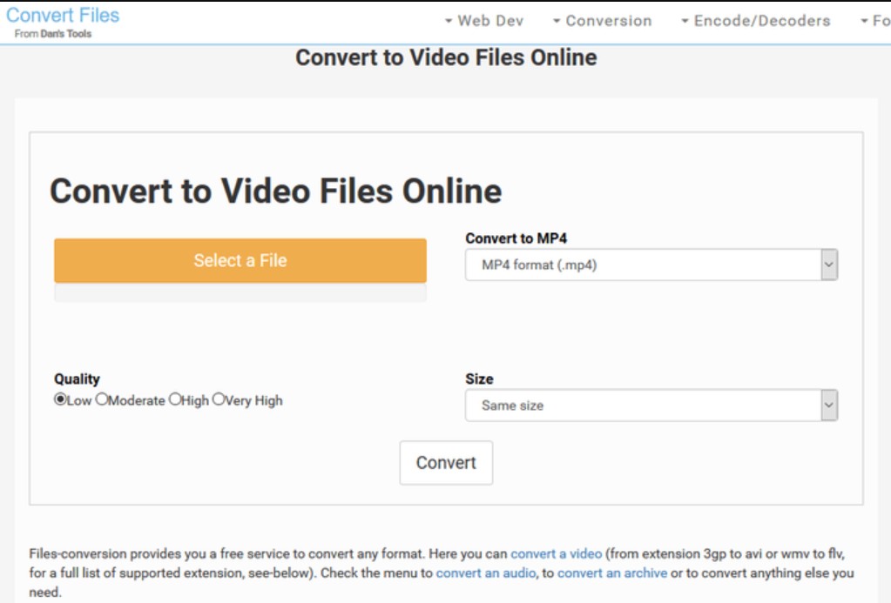This screenshot has height=603, width=891.
Task: Click the Convert Files site logo
Action: pyautogui.click(x=63, y=16)
